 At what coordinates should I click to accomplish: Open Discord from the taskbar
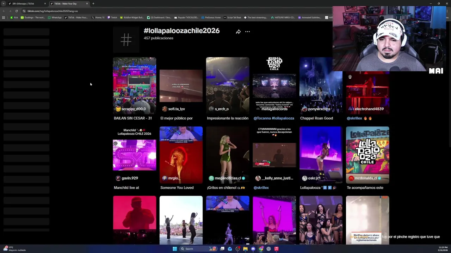253,249
